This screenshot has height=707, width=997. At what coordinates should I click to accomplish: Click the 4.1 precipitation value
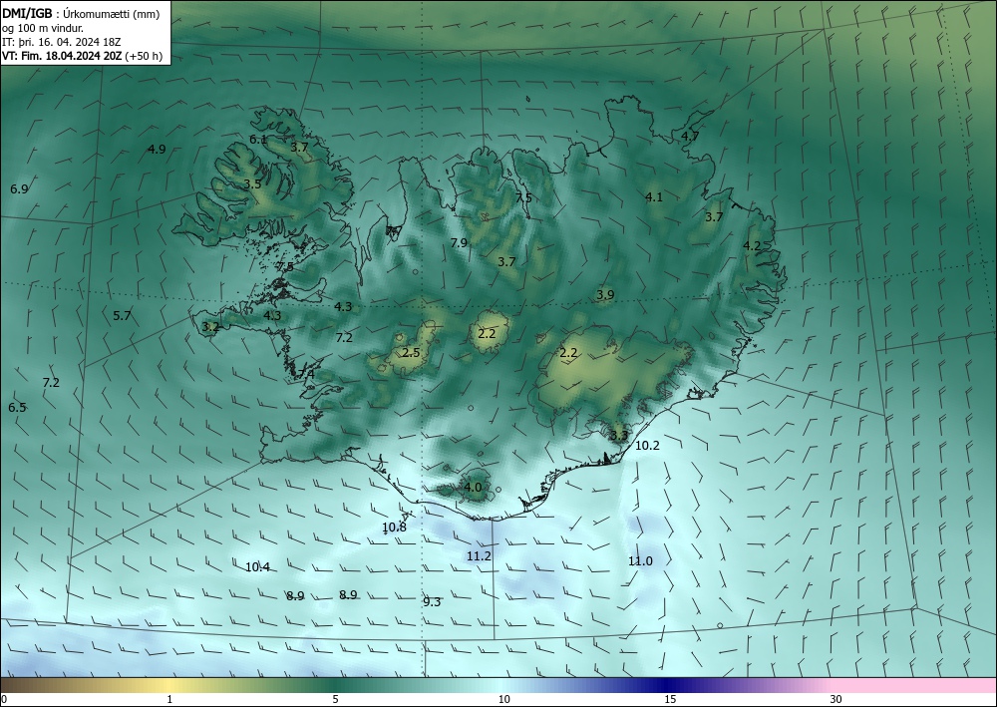click(654, 197)
